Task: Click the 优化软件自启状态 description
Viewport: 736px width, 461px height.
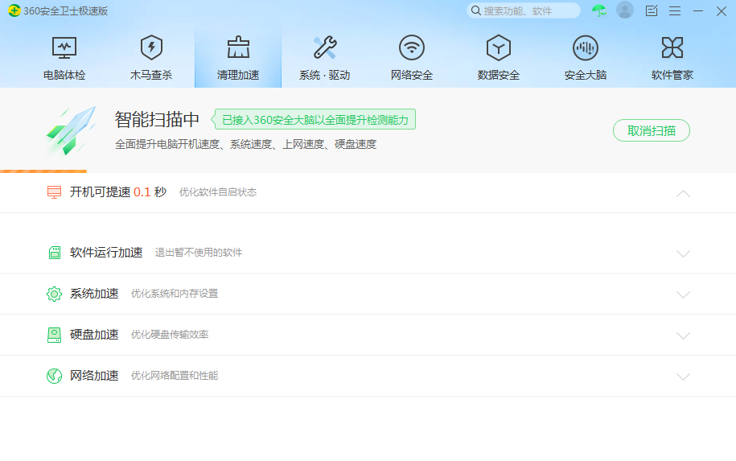Action: [x=218, y=192]
